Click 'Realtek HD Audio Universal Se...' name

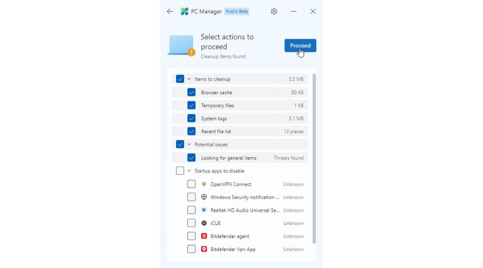pos(245,210)
